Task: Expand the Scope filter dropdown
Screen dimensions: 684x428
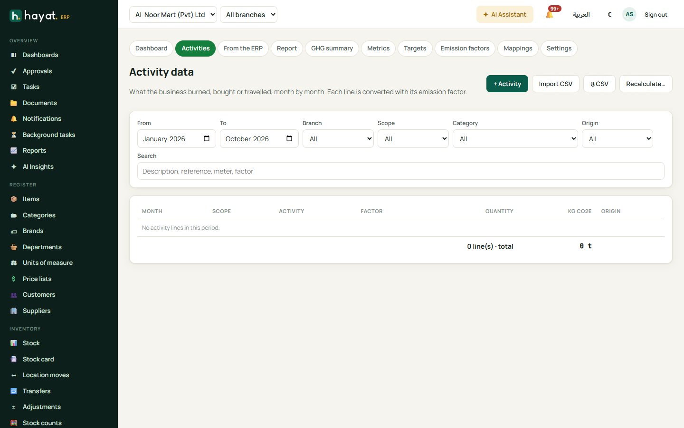Action: click(x=413, y=139)
